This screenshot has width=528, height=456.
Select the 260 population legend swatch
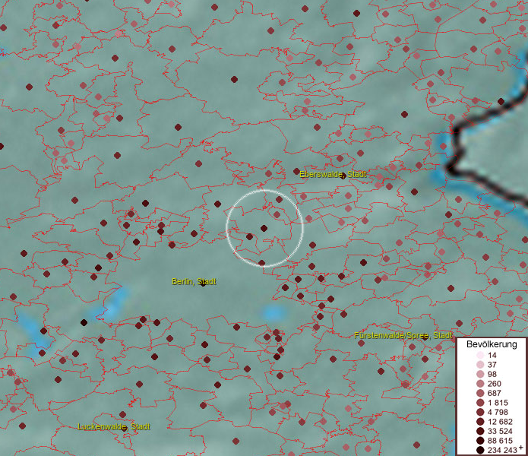pos(480,384)
